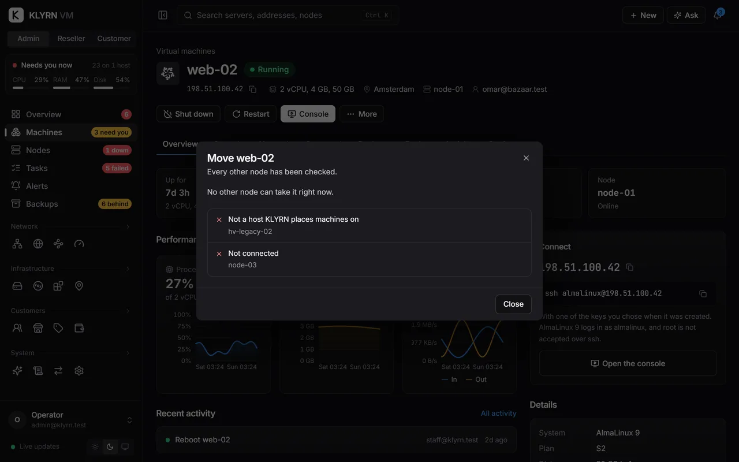Switch to the Customer view tab
The image size is (739, 462).
[114, 39]
